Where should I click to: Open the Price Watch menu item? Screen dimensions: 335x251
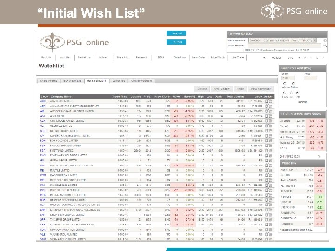tap(218, 58)
